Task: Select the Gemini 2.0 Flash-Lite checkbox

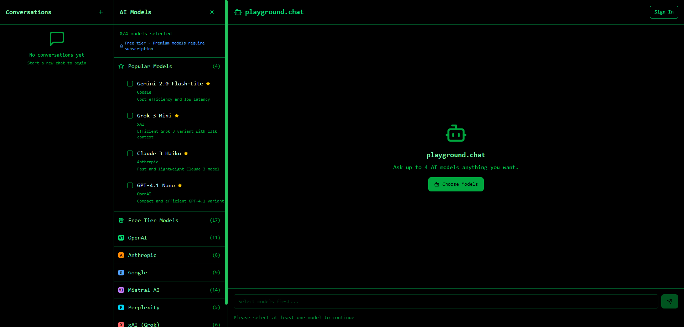Action: coord(130,84)
